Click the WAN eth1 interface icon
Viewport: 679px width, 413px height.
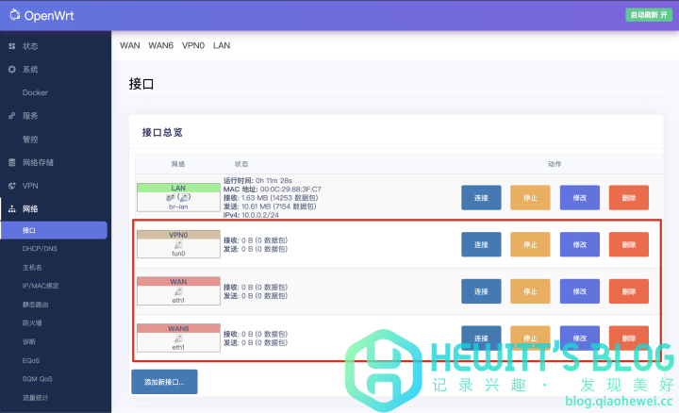click(x=178, y=291)
